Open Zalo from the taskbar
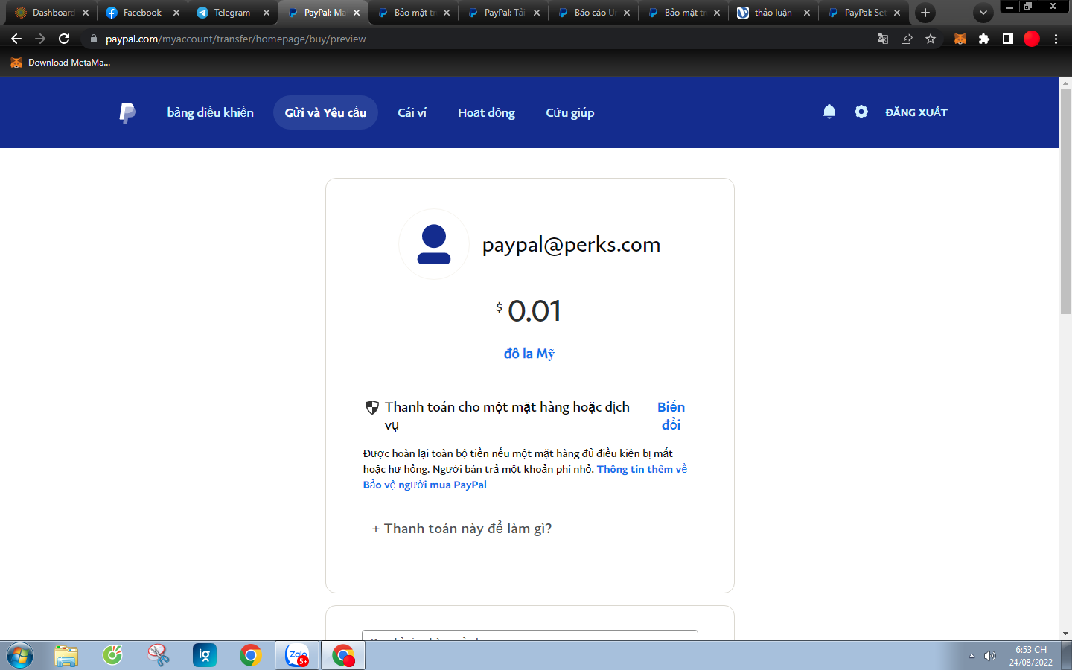 297,655
